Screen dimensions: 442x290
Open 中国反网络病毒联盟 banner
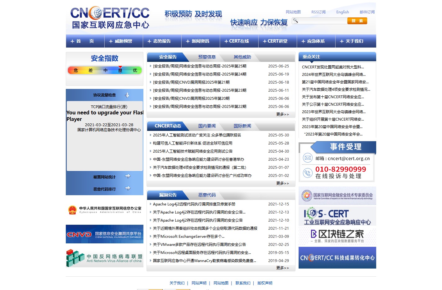(x=105, y=258)
